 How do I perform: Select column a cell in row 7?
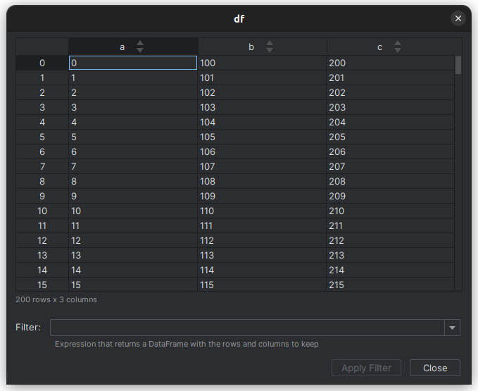[133, 166]
